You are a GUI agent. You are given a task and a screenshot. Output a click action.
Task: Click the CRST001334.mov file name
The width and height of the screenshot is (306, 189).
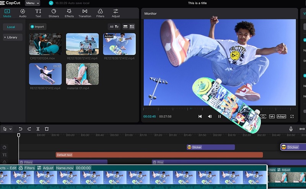tap(42, 58)
